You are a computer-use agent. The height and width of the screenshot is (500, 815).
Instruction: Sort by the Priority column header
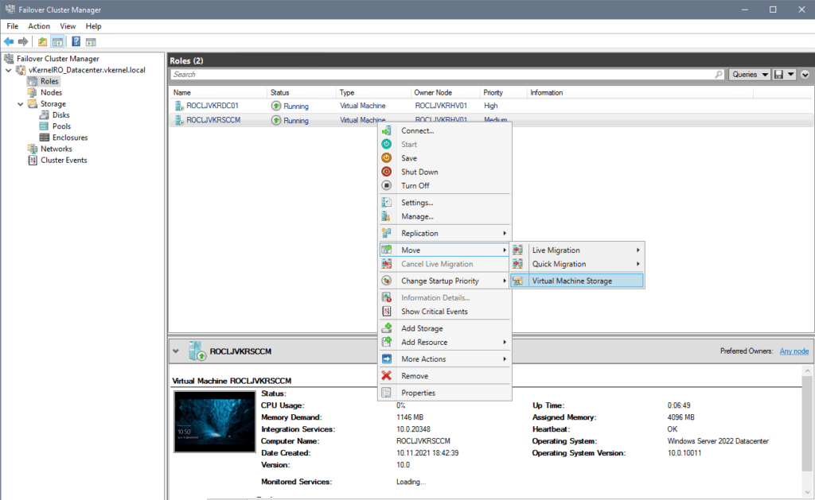click(x=503, y=92)
